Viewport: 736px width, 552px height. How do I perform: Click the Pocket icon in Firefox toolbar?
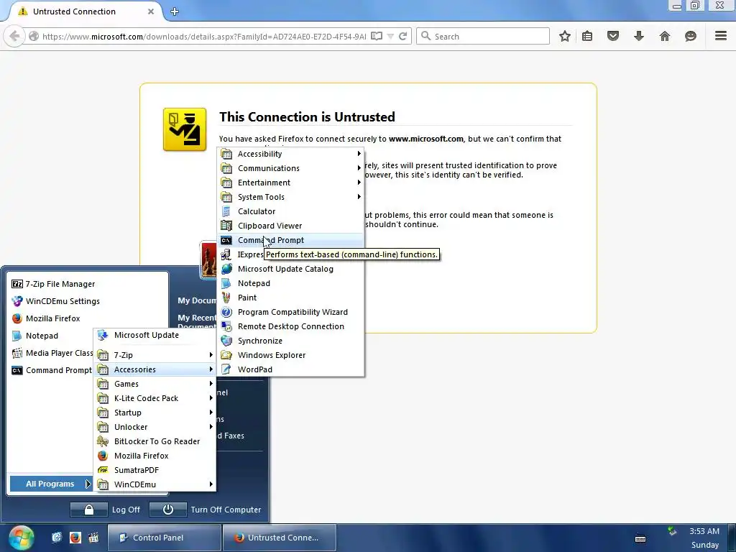point(613,36)
